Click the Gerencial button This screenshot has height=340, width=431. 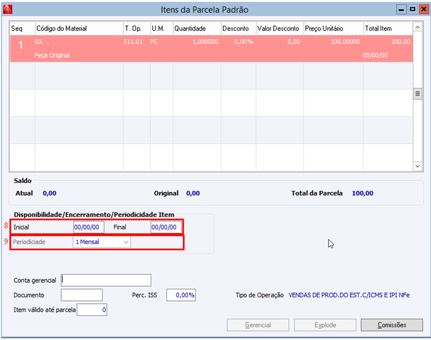(258, 325)
